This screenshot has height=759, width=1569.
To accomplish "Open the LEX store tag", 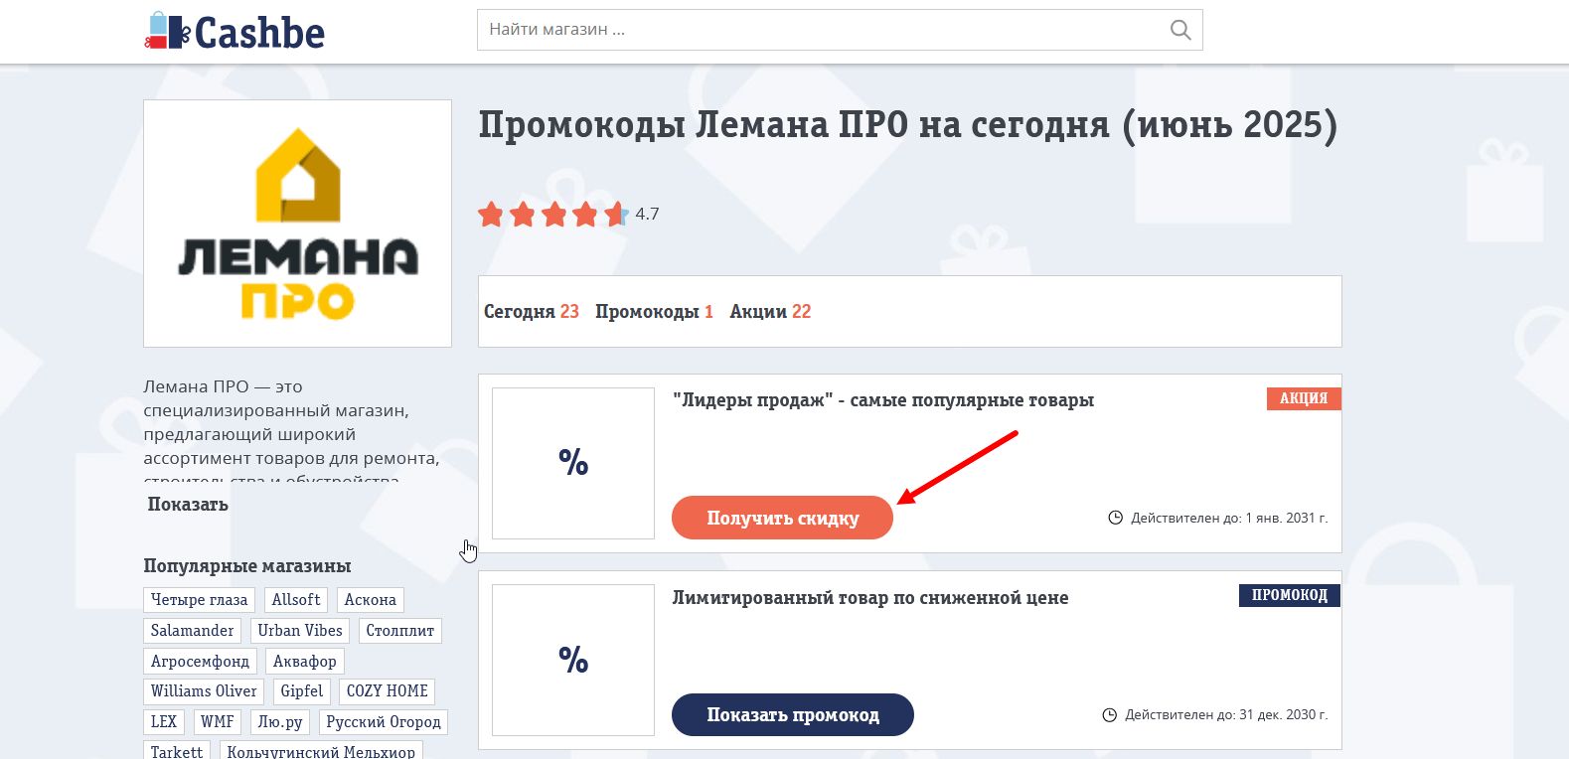I will coord(164,722).
